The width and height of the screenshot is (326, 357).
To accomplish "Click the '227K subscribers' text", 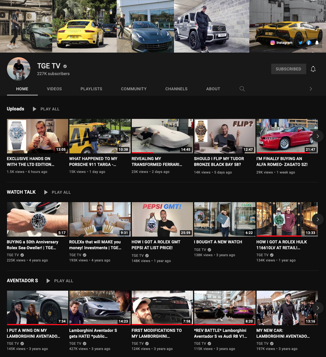I will [53, 74].
